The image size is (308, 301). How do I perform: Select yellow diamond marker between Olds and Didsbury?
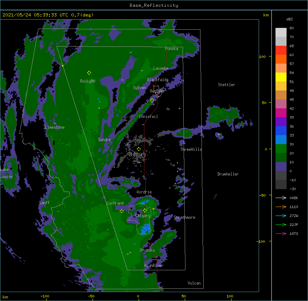(139, 149)
